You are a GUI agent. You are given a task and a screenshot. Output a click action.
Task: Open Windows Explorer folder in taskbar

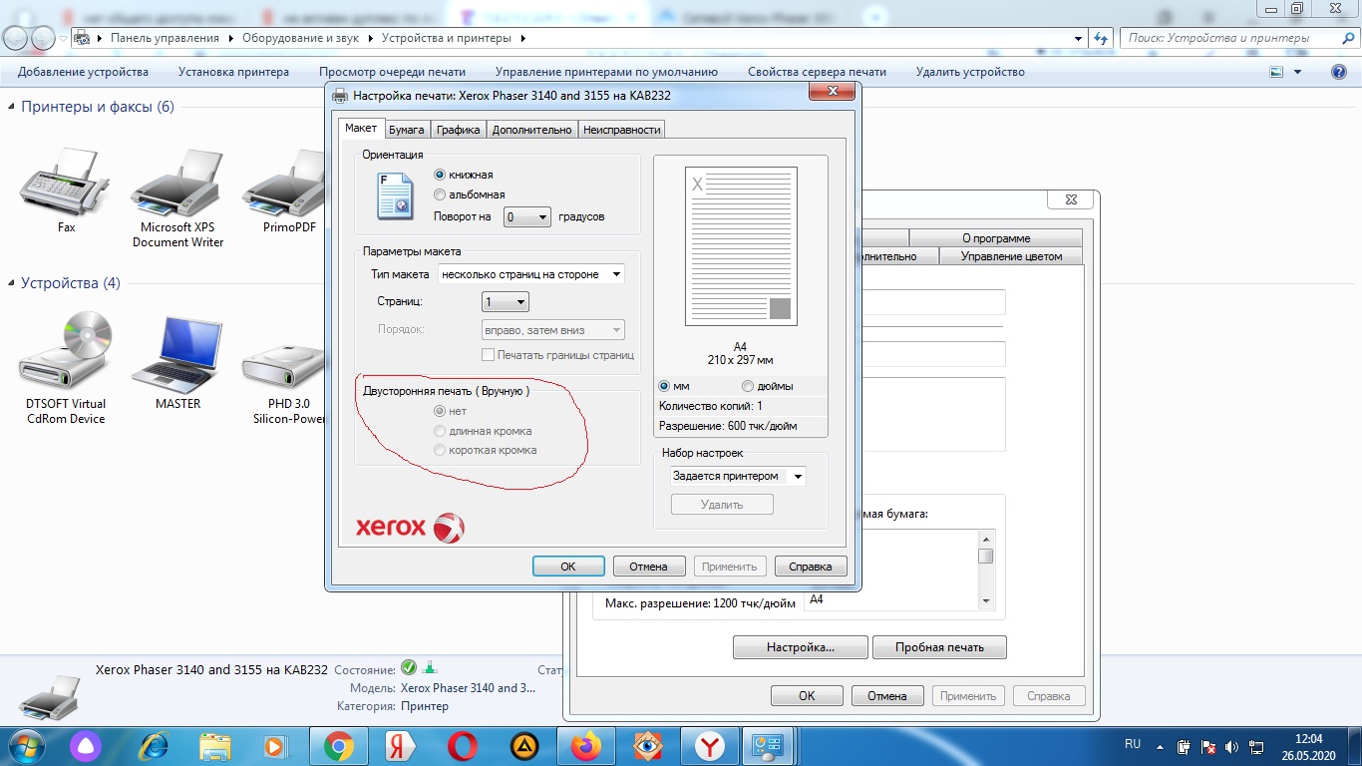pyautogui.click(x=215, y=746)
